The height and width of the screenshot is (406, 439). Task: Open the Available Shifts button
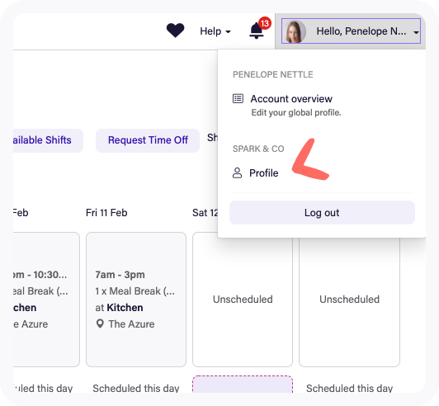[x=48, y=140]
